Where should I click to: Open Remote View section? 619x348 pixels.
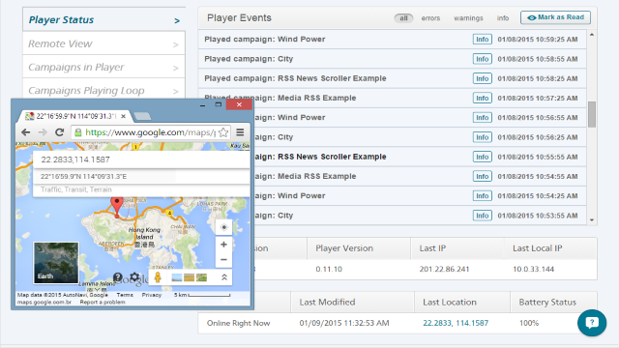[103, 43]
